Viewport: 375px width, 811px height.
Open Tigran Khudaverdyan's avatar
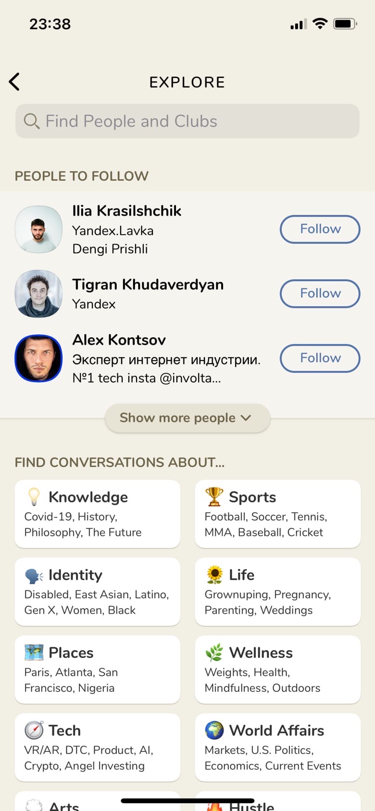pos(38,294)
